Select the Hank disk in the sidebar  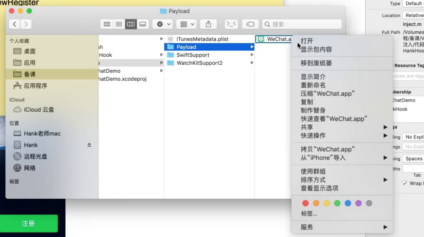click(x=31, y=145)
